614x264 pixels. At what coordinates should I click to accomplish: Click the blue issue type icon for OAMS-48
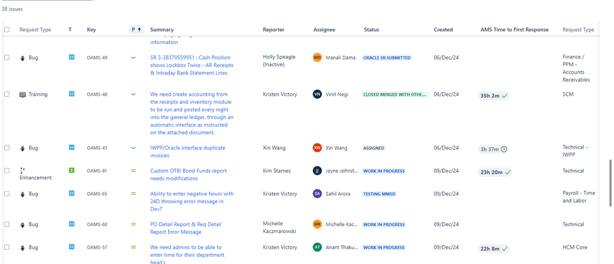[71, 94]
